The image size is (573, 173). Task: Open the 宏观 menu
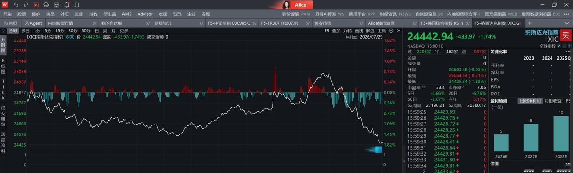163,14
